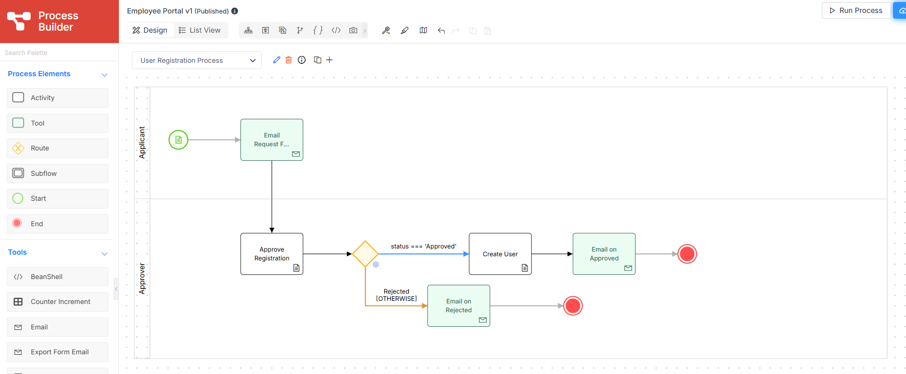
Task: Select the Route palette element
Action: [x=58, y=148]
